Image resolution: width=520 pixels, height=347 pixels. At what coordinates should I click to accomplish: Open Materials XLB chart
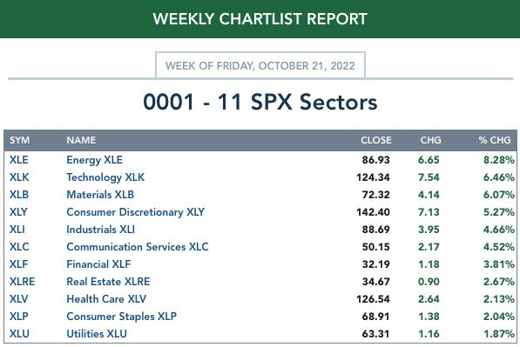[x=100, y=195]
